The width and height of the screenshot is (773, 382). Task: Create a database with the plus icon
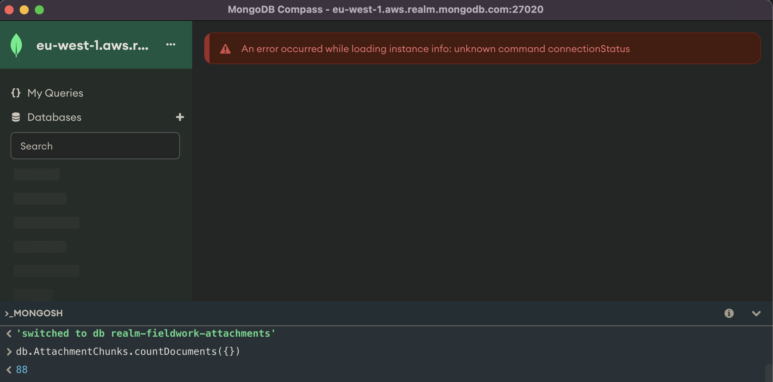180,117
